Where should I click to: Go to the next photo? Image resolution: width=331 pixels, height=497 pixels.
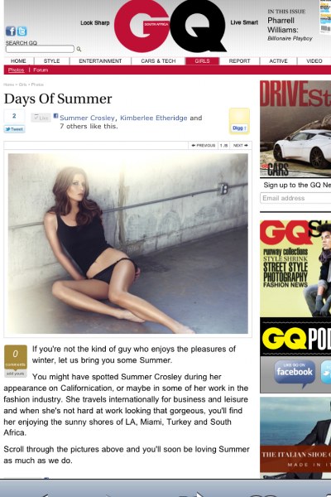click(x=241, y=145)
